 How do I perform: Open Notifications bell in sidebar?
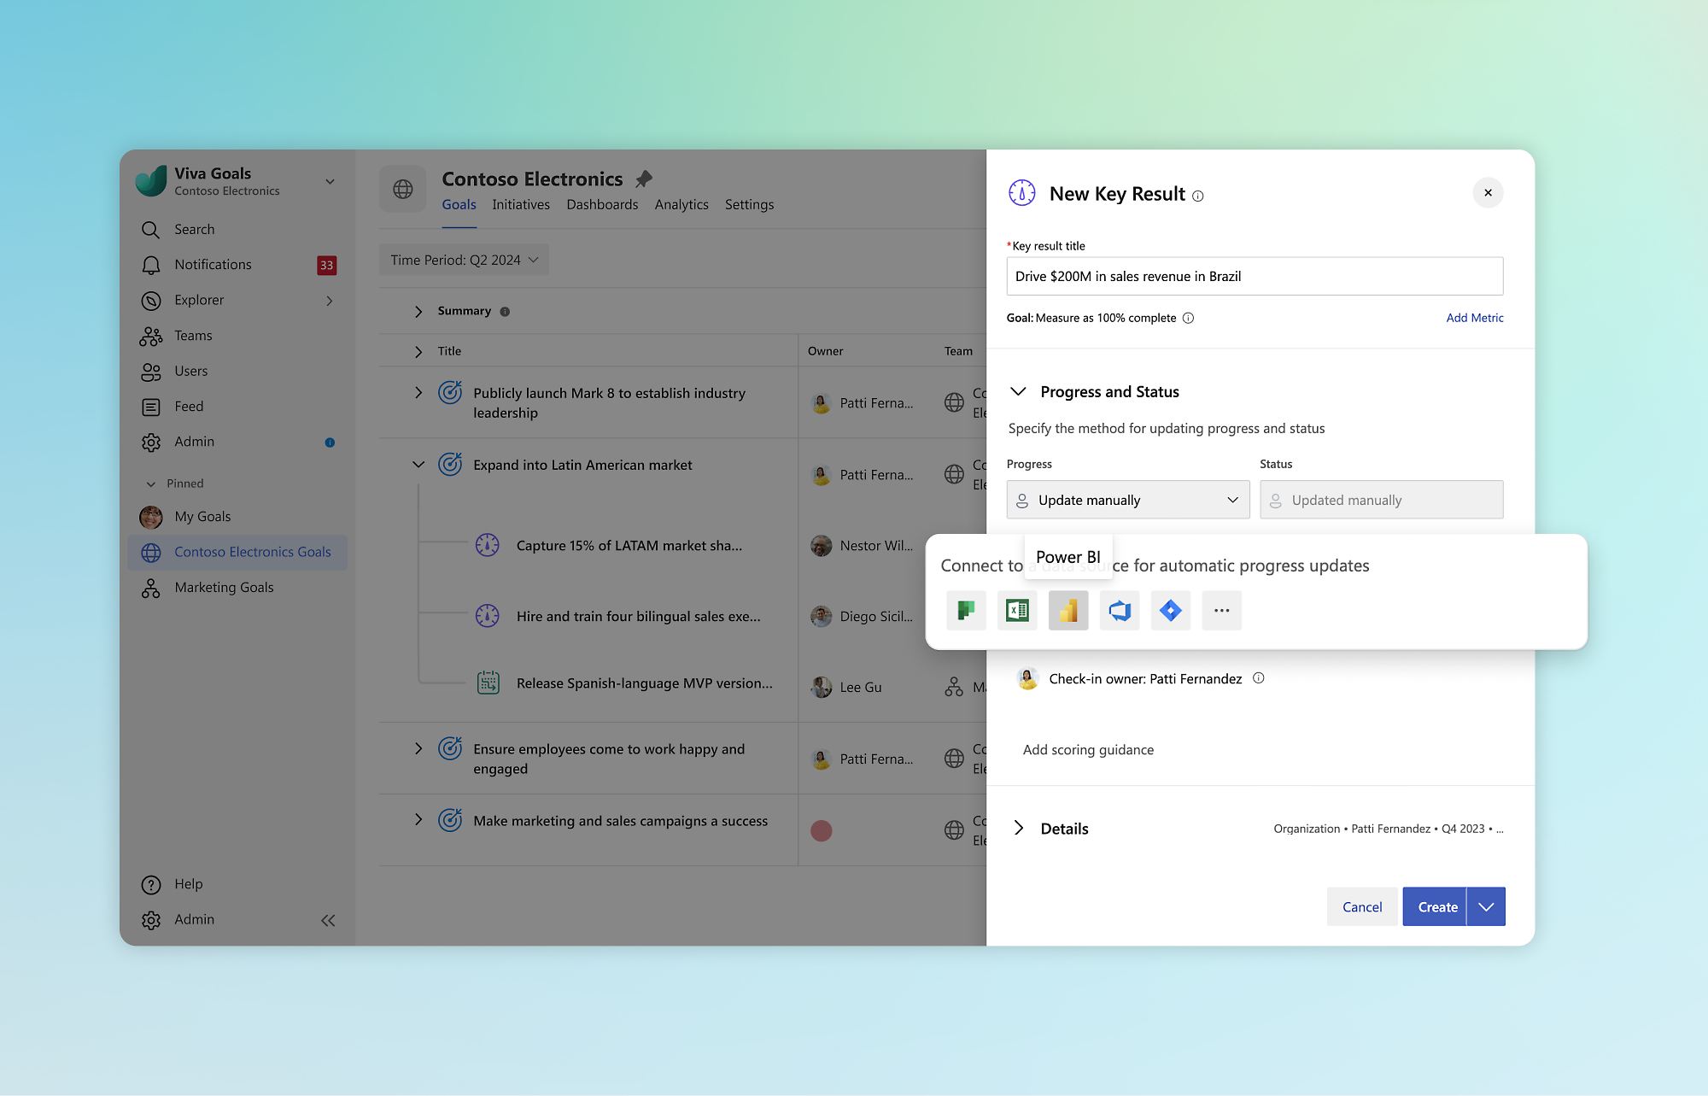tap(151, 265)
